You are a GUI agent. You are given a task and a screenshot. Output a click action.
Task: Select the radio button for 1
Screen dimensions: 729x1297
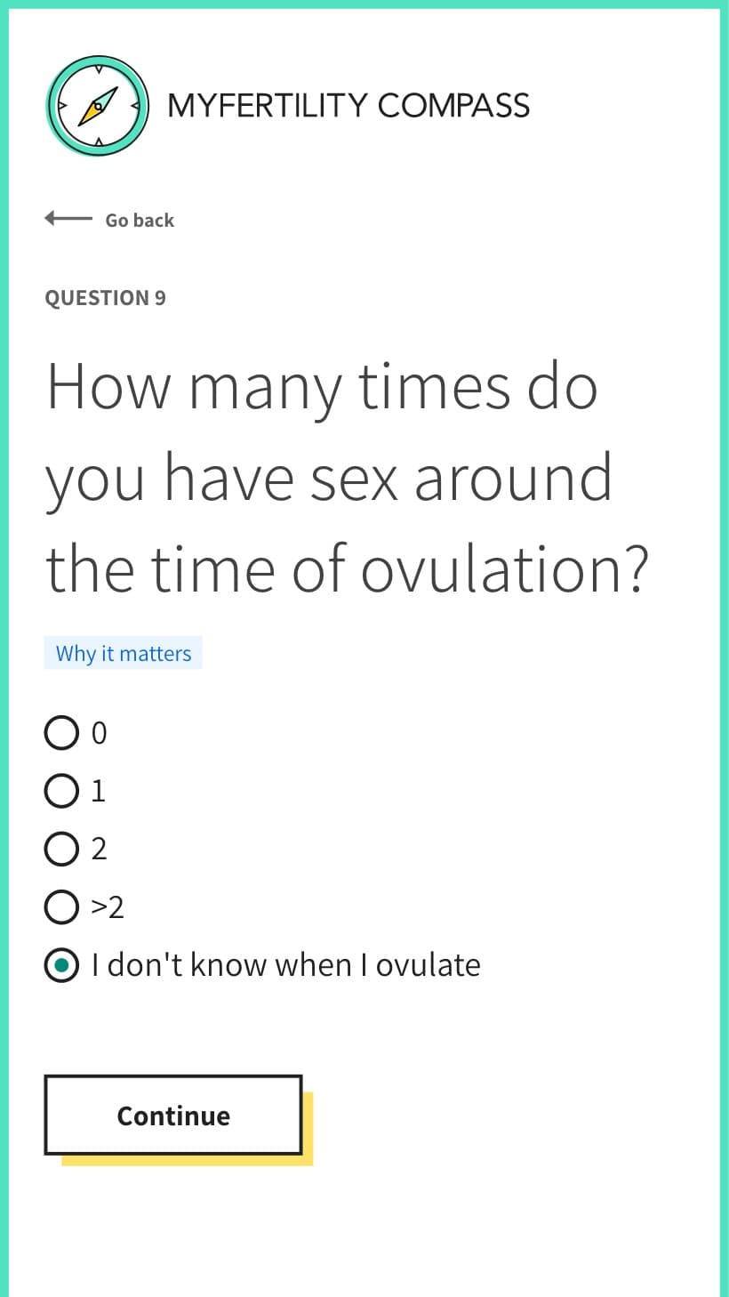coord(61,791)
